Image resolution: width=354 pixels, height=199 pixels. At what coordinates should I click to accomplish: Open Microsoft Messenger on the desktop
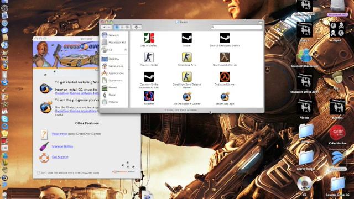tap(305, 55)
